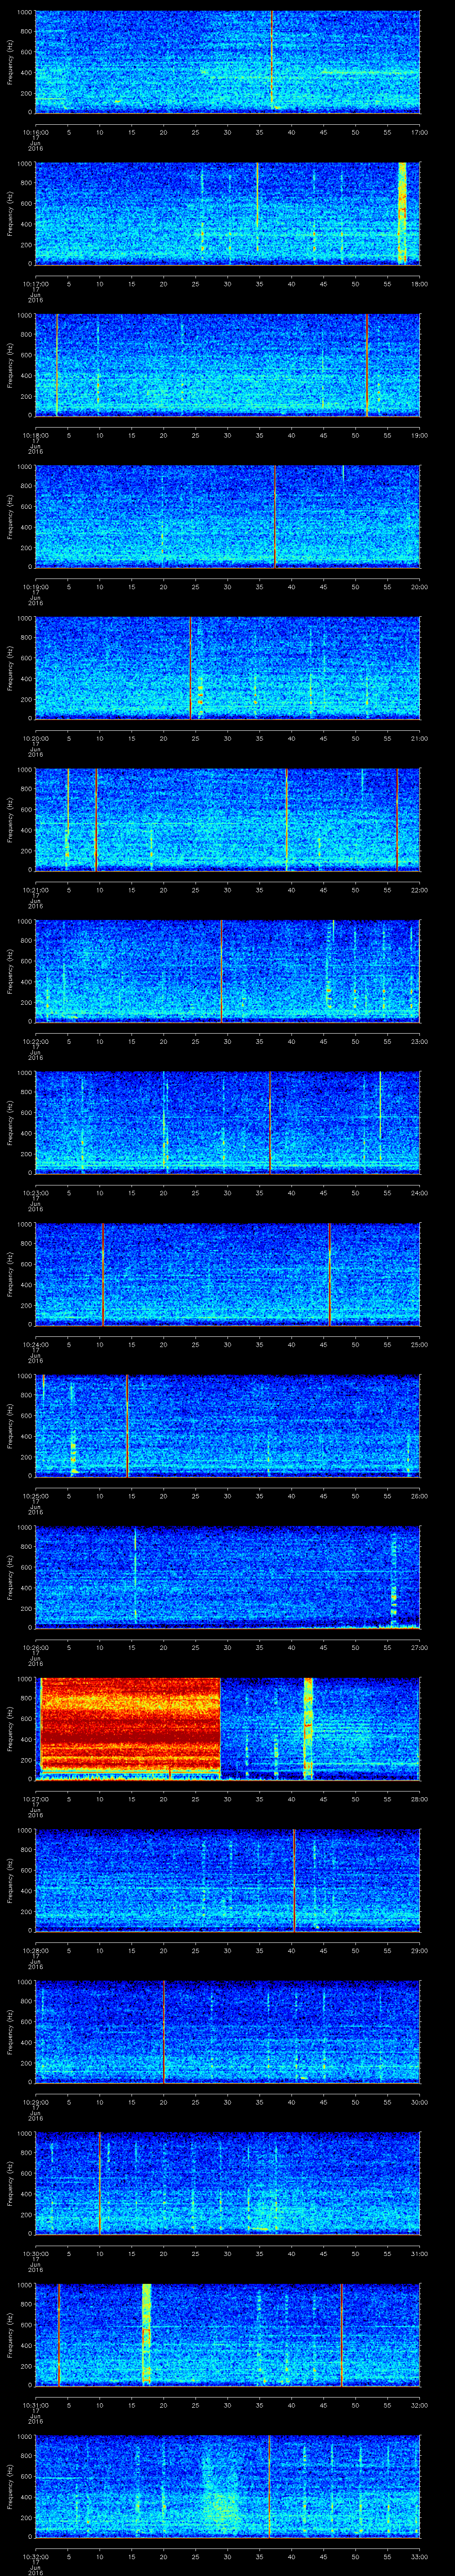455x2576 pixels.
Task: Click the "28:00" end-of-axis label
Action: click(x=419, y=1799)
